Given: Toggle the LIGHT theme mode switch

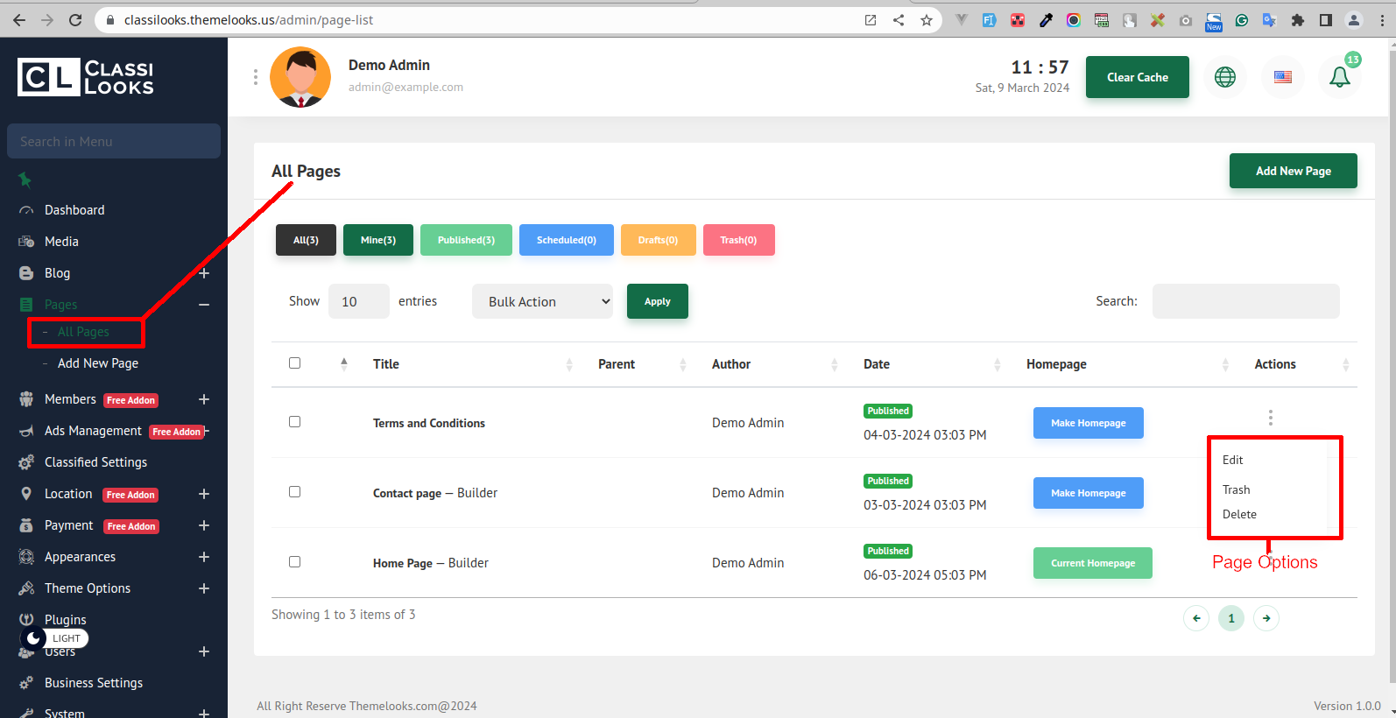Looking at the screenshot, I should [54, 638].
